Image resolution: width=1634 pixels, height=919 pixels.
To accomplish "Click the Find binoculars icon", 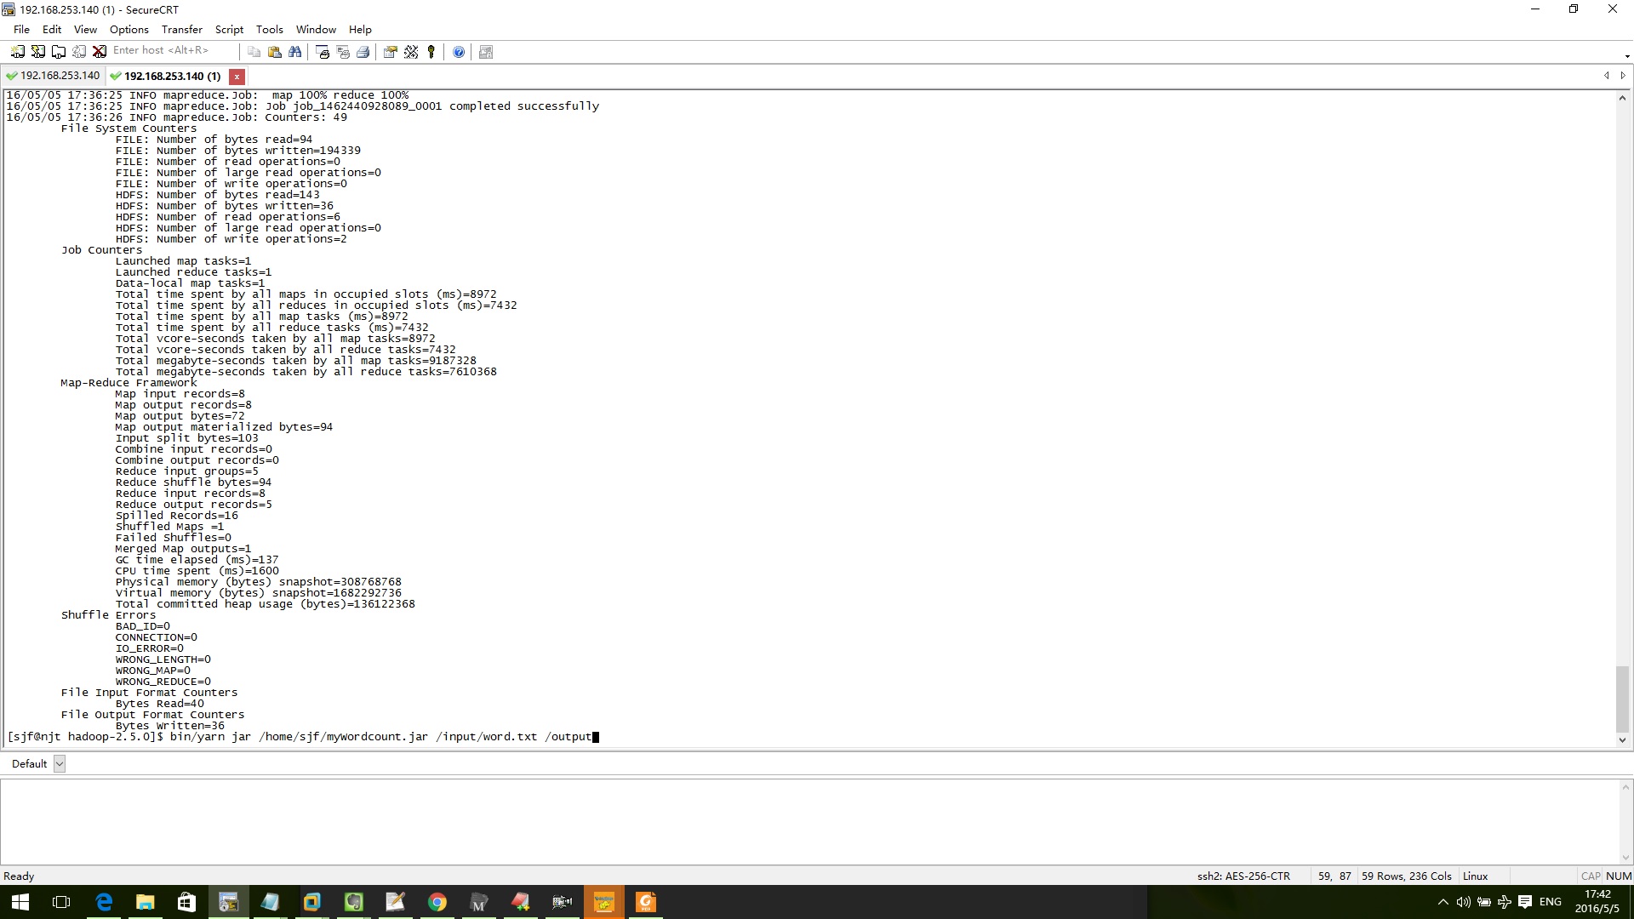I will (x=294, y=52).
